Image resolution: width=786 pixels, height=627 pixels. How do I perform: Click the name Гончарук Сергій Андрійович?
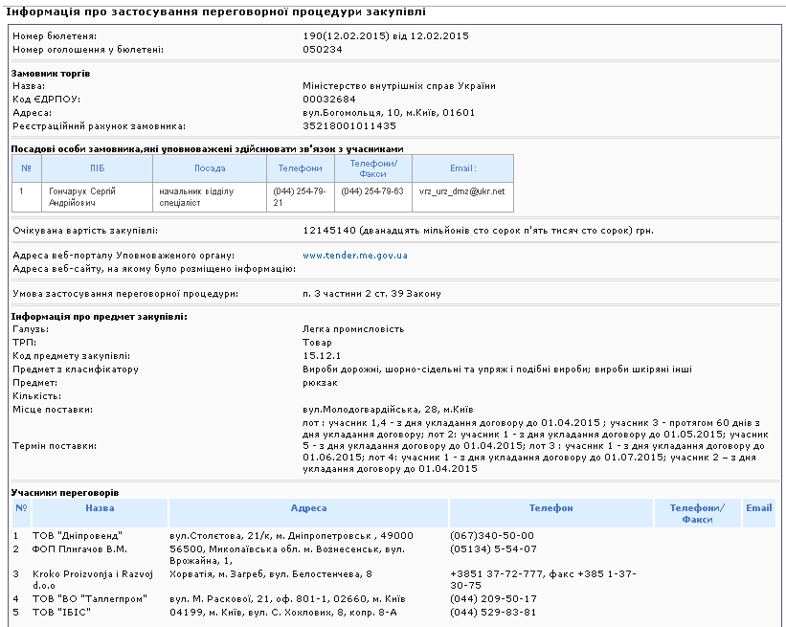coord(85,196)
